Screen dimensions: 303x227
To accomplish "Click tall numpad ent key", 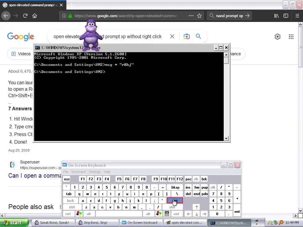I will tap(237, 210).
